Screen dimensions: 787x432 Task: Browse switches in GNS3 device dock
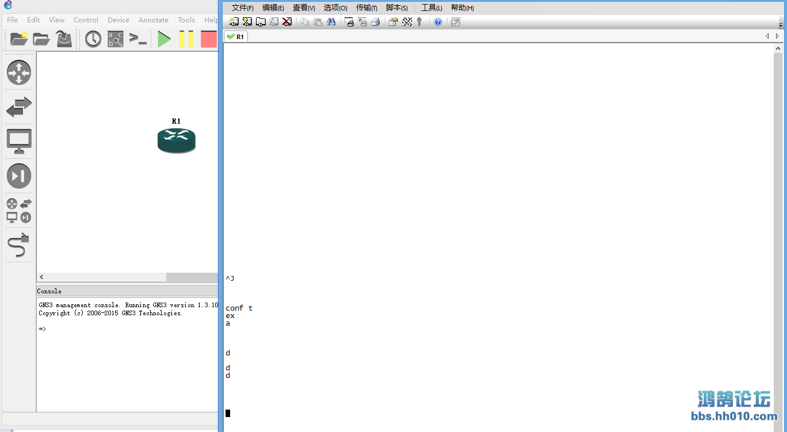point(19,107)
